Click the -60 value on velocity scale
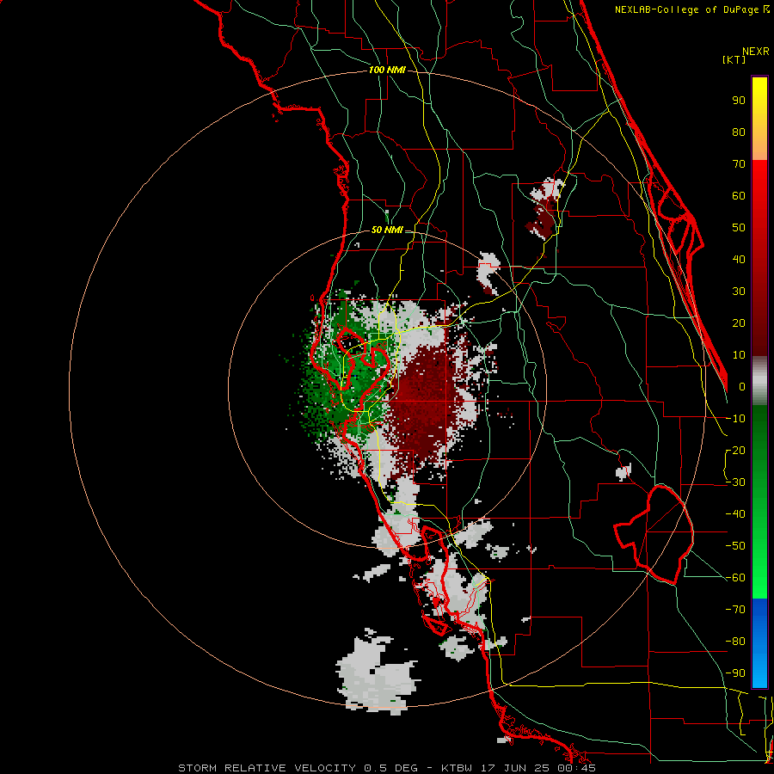Screen dimensions: 774x774 tap(735, 578)
